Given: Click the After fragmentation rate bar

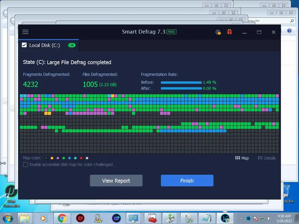Looking at the screenshot, I should click(x=181, y=88).
